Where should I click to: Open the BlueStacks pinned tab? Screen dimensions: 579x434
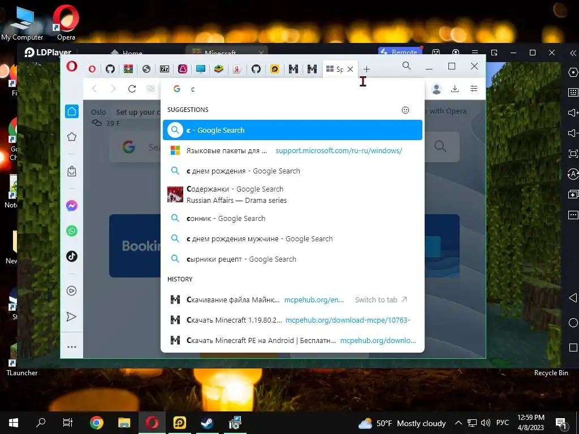coord(219,68)
